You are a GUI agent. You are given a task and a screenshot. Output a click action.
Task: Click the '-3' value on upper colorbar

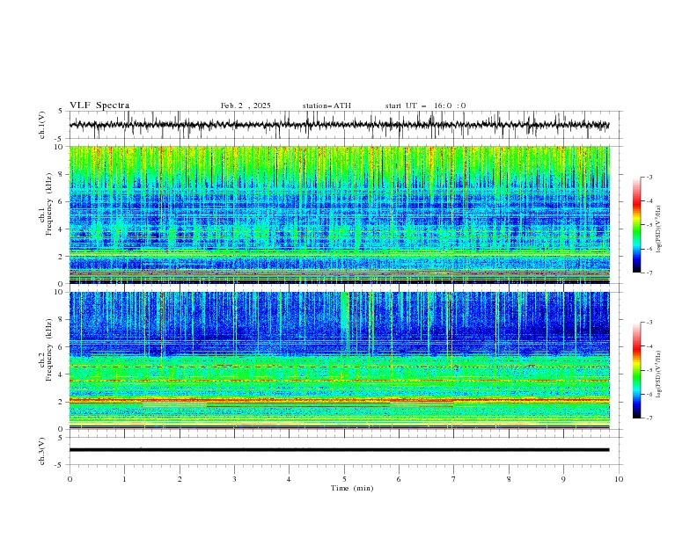pos(649,177)
